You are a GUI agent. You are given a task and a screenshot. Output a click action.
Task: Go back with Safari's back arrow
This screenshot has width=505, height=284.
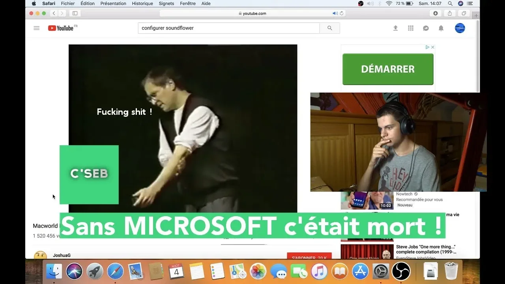tap(54, 13)
